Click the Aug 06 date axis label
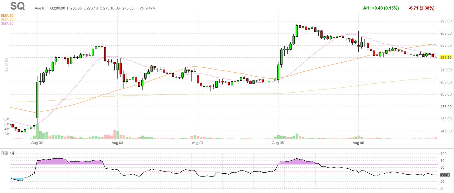This screenshot has width=454, height=193. pyautogui.click(x=358, y=143)
